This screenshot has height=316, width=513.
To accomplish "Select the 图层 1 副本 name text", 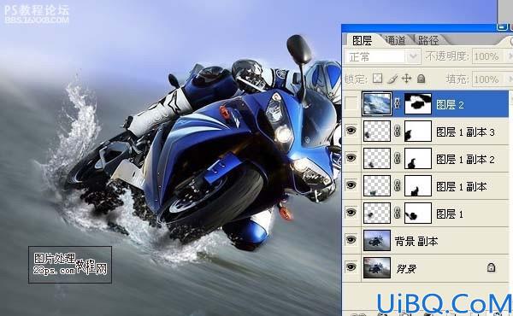I will coord(462,186).
